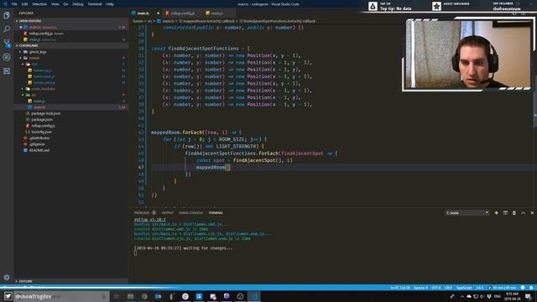Viewport: 537px width, 302px height.
Task: Open the Edit menu
Action: click(x=24, y=4)
